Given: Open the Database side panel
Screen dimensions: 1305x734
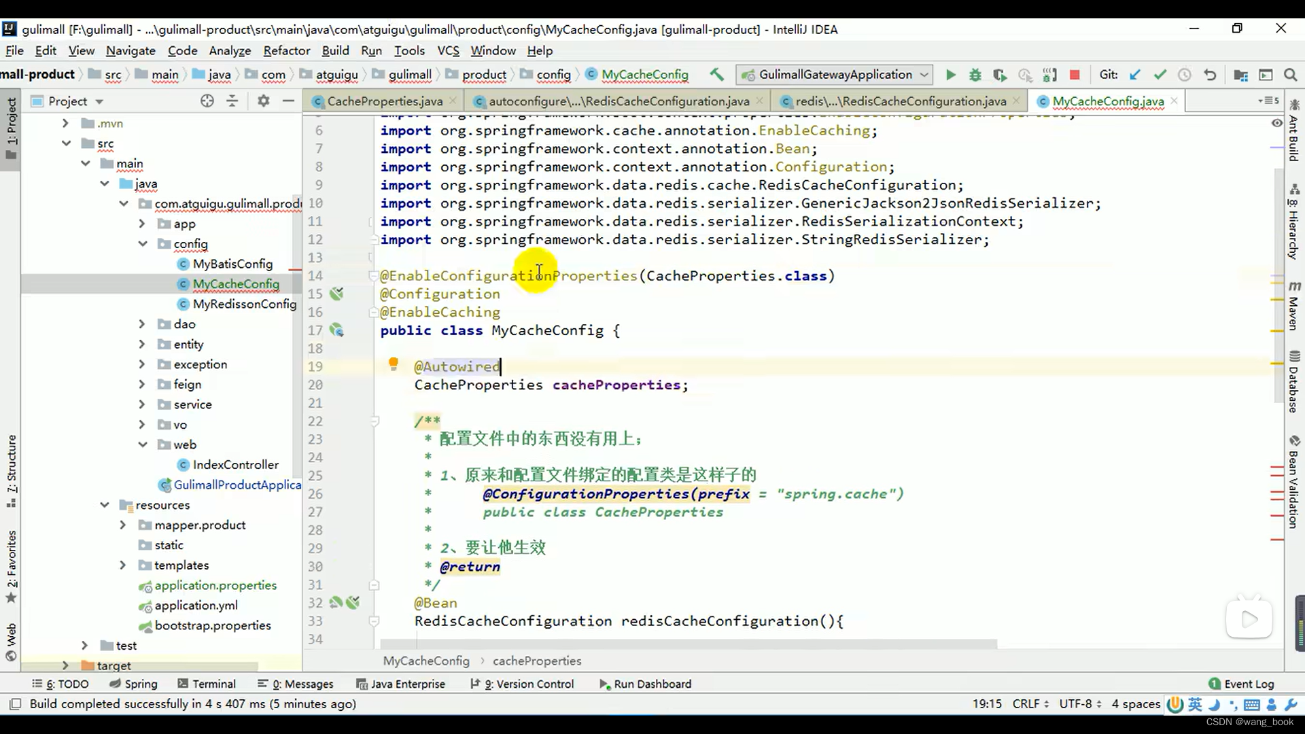Looking at the screenshot, I should click(1294, 381).
